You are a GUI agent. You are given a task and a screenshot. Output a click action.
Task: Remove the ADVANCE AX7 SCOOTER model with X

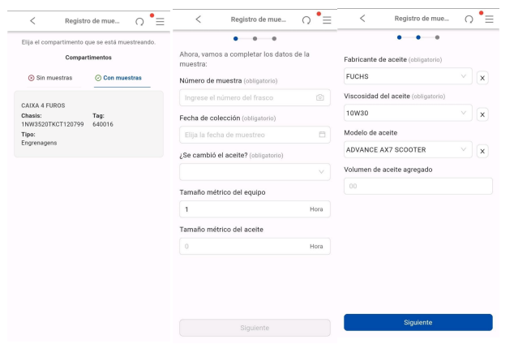[482, 151]
